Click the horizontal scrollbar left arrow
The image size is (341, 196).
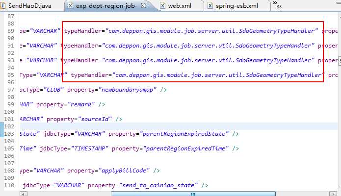point(24,194)
